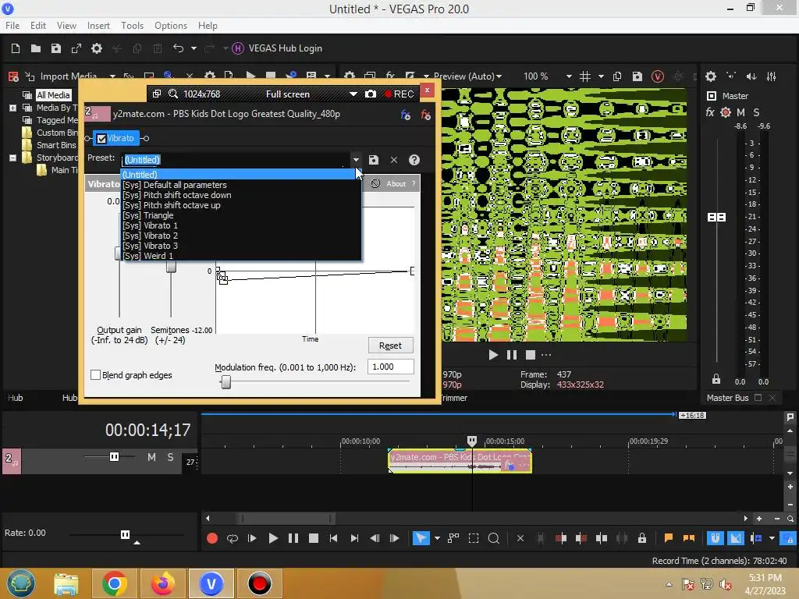This screenshot has height=599, width=799.
Task: Collapse the Storyboard Bins tree node
Action: [12, 158]
